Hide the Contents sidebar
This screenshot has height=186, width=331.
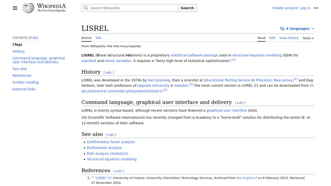[33, 37]
